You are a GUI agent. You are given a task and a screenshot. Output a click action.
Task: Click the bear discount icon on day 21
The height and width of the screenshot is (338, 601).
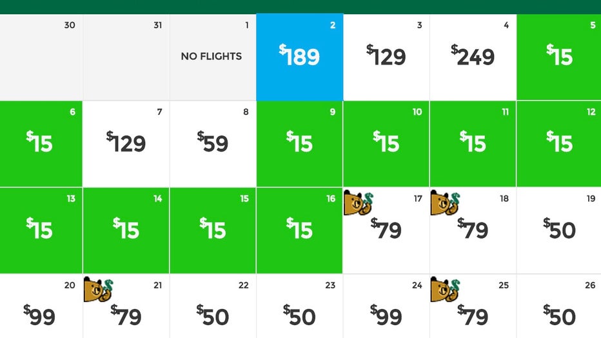coord(99,290)
